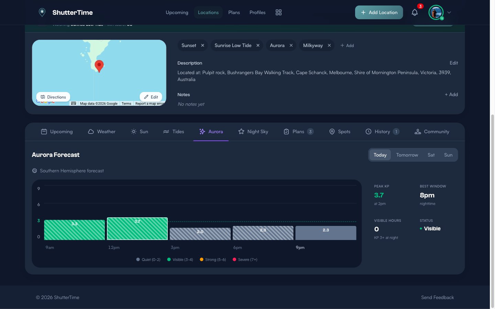Click the Visible status text
The height and width of the screenshot is (309, 495).
click(x=432, y=229)
